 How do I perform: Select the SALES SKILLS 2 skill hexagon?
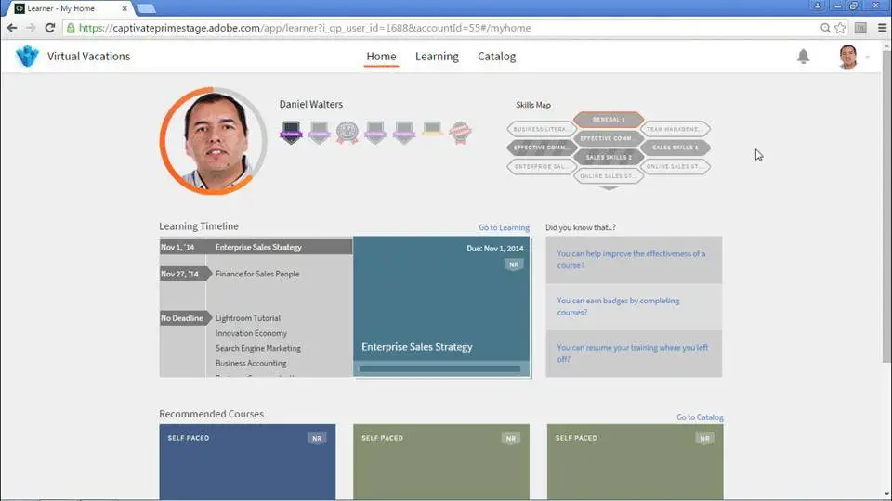pyautogui.click(x=609, y=158)
